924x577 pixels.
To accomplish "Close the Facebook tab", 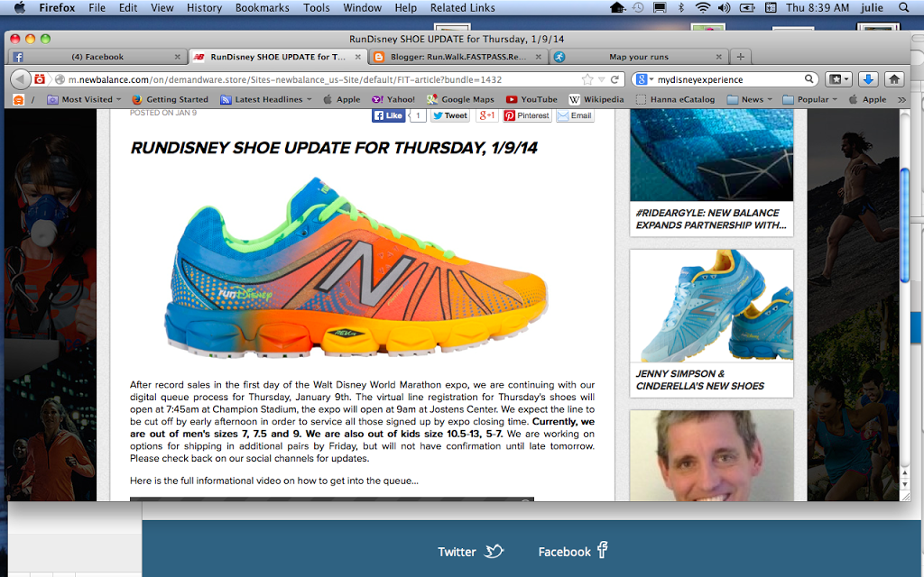I will click(x=178, y=57).
